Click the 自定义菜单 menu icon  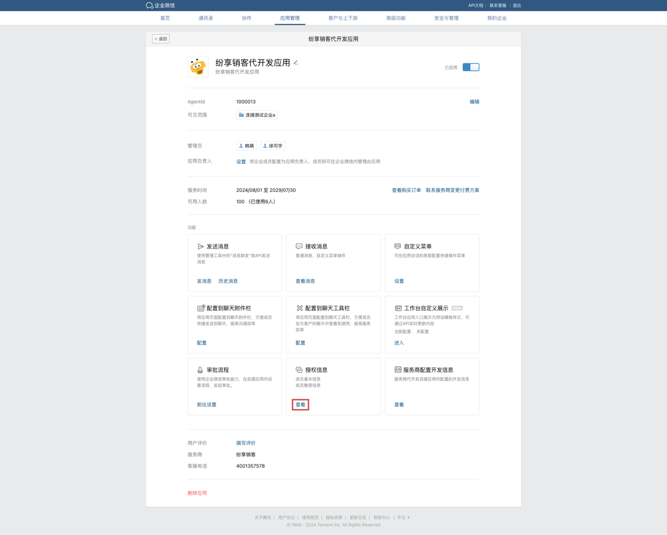[x=398, y=246]
